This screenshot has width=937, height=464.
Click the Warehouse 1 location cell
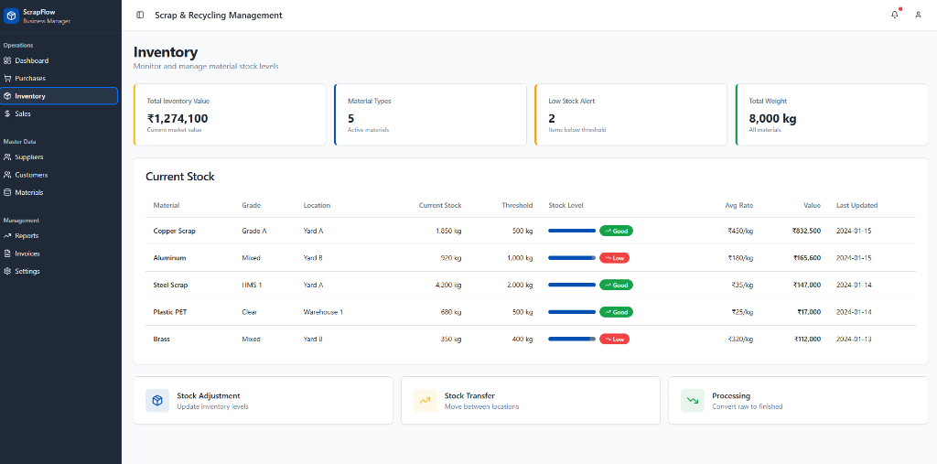pyautogui.click(x=323, y=312)
